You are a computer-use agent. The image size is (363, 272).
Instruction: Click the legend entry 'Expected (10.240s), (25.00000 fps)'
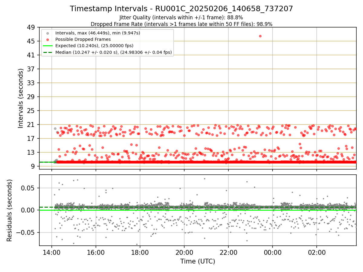pos(94,46)
